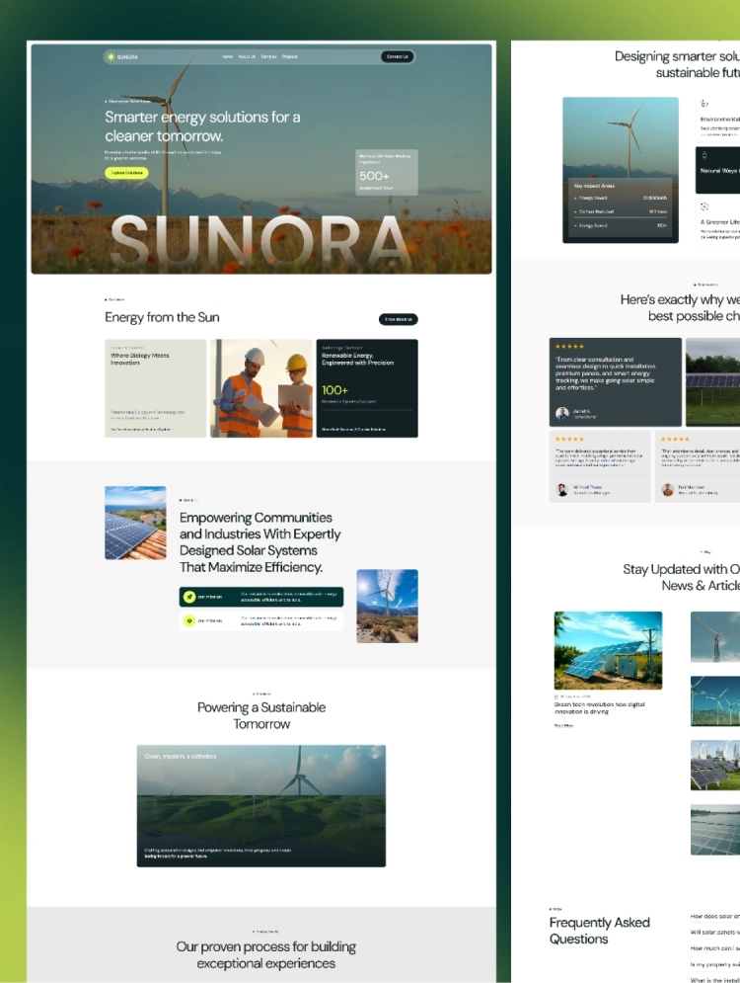Select Projects in the navigation bar

click(290, 56)
